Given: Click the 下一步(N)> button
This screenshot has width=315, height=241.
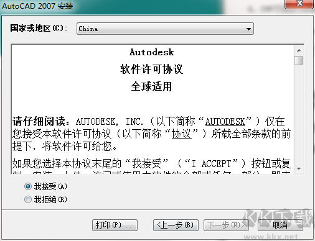Looking at the screenshot, I should pyautogui.click(x=226, y=225).
